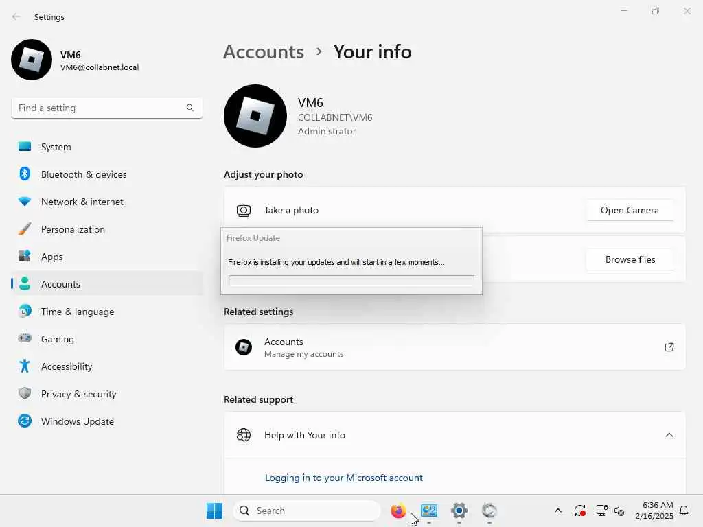
Task: Click the Accounts breadcrumb link
Action: 264,52
